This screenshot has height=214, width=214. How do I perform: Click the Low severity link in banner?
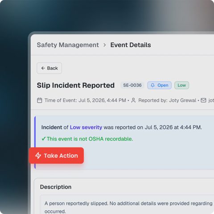tap(86, 128)
